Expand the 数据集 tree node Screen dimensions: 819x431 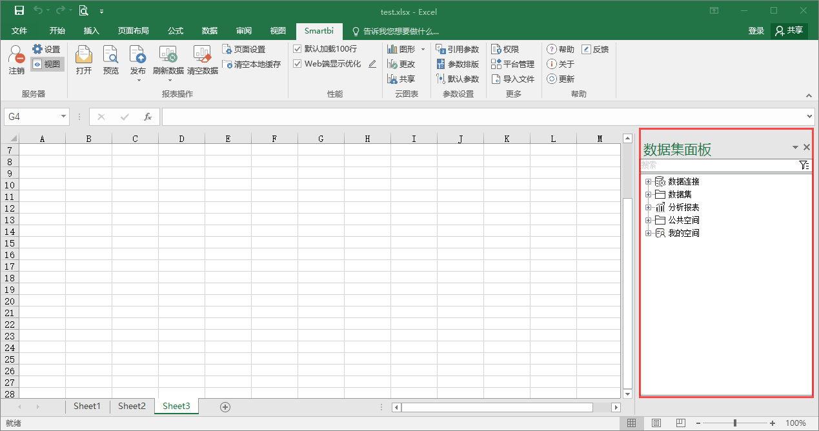click(x=649, y=195)
